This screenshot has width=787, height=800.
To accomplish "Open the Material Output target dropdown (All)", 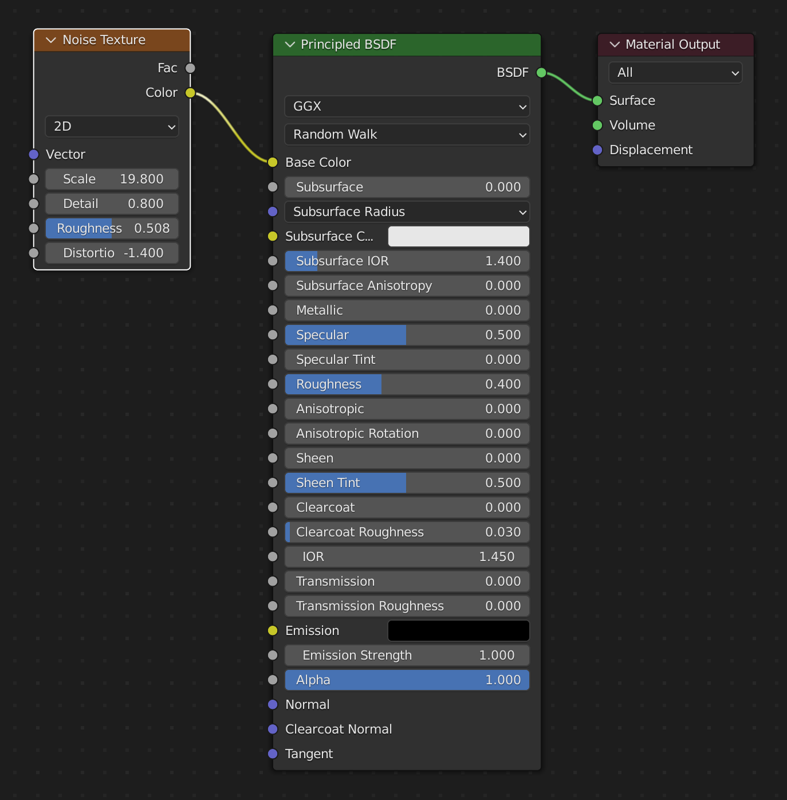I will tap(675, 73).
